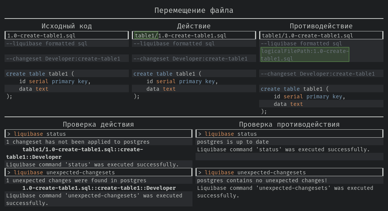Click 'status was executed successfully' under Проверка действия
The height and width of the screenshot is (211, 388).
click(92, 164)
